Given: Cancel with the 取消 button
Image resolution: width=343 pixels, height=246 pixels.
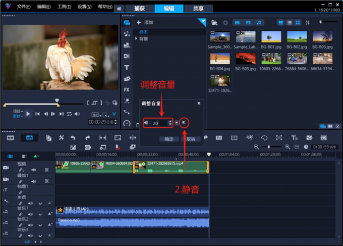Looking at the screenshot, I should (x=191, y=139).
